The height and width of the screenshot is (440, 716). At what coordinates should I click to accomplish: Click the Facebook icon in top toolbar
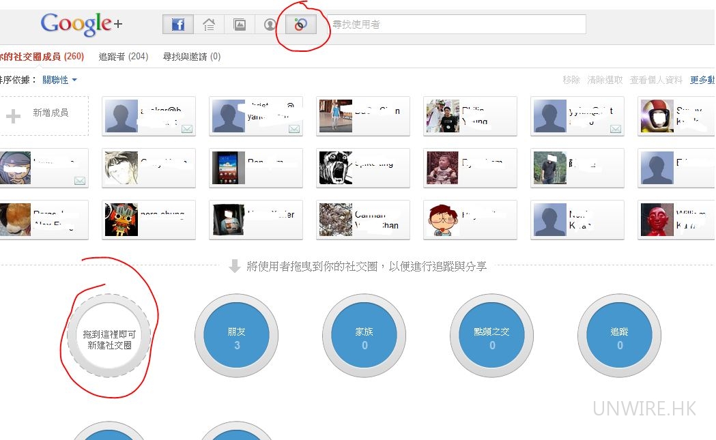pos(177,25)
